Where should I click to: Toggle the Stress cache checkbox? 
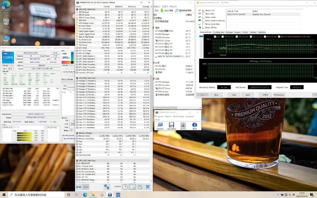tap(204, 17)
